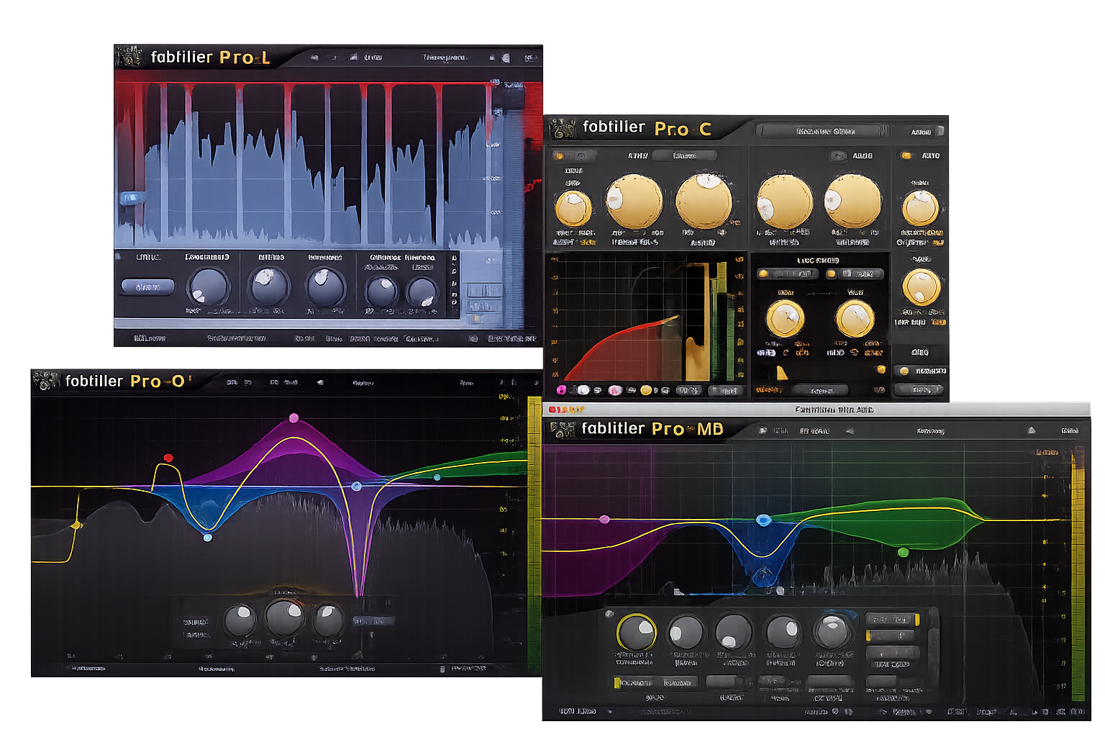1105x737 pixels.
Task: Click the smallest gold knob at Pro-C left
Action: tap(573, 209)
